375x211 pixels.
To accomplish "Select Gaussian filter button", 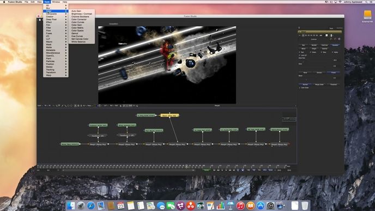I will click(x=335, y=45).
